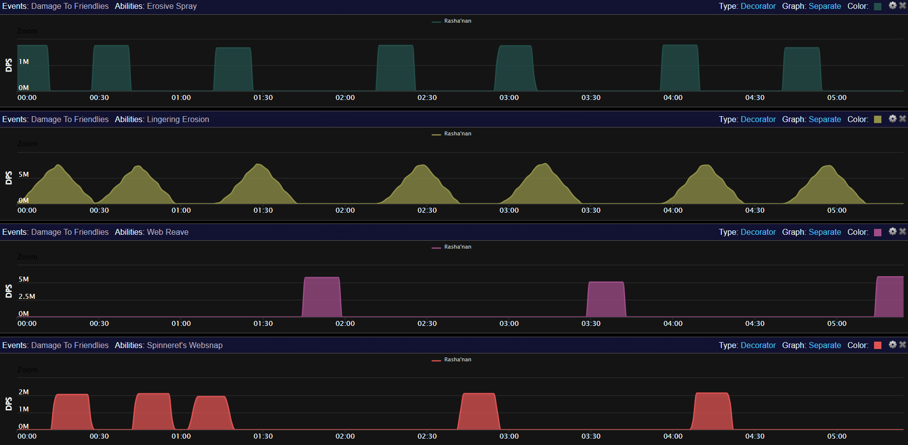Click Spinneret's Websnap spike just before 03:00

[479, 412]
